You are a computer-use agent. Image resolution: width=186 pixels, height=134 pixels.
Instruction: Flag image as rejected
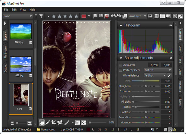(107, 16)
